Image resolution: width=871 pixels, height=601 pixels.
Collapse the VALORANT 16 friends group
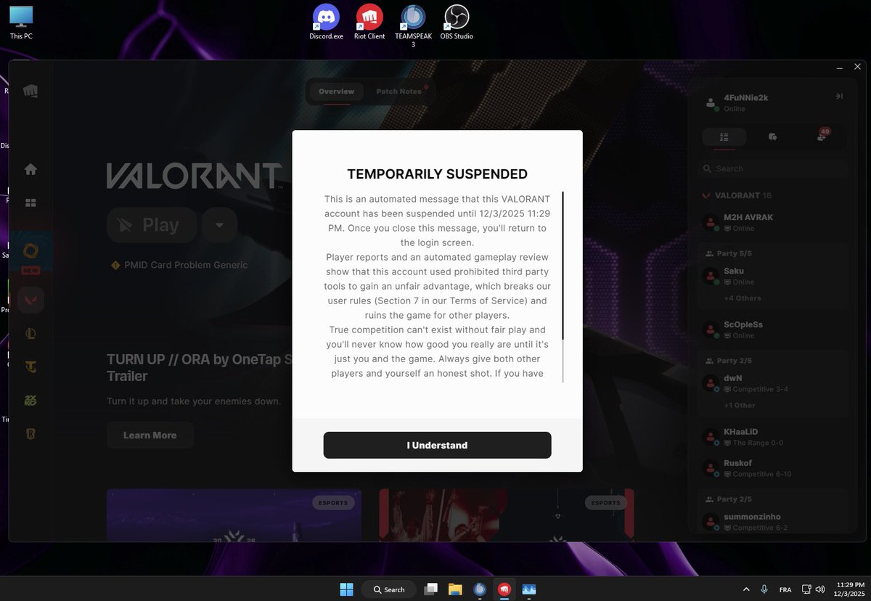pyautogui.click(x=736, y=195)
